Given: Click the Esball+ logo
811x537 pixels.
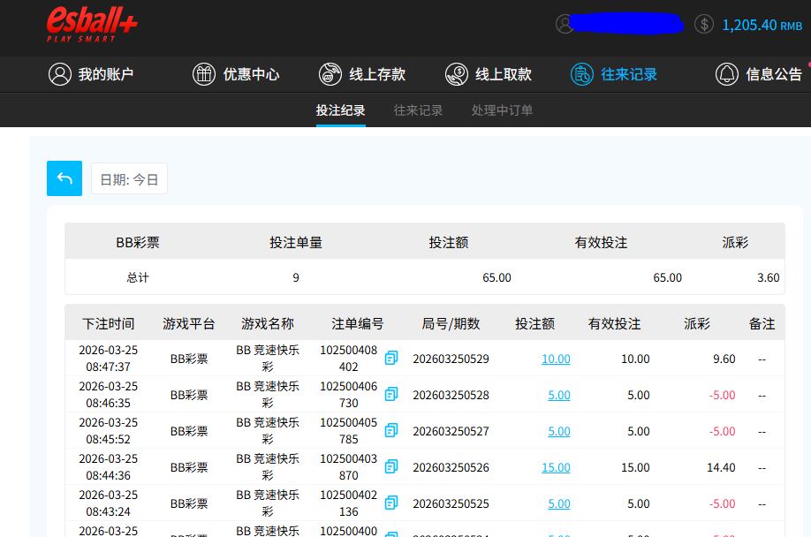Looking at the screenshot, I should click(x=92, y=25).
